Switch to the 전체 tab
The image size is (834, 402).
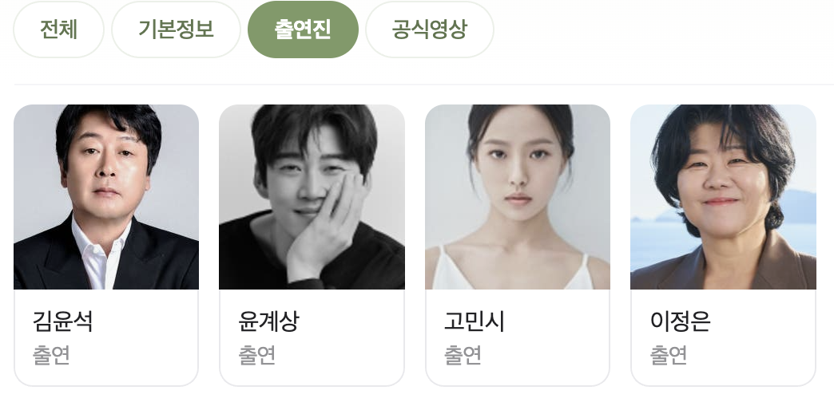(58, 30)
